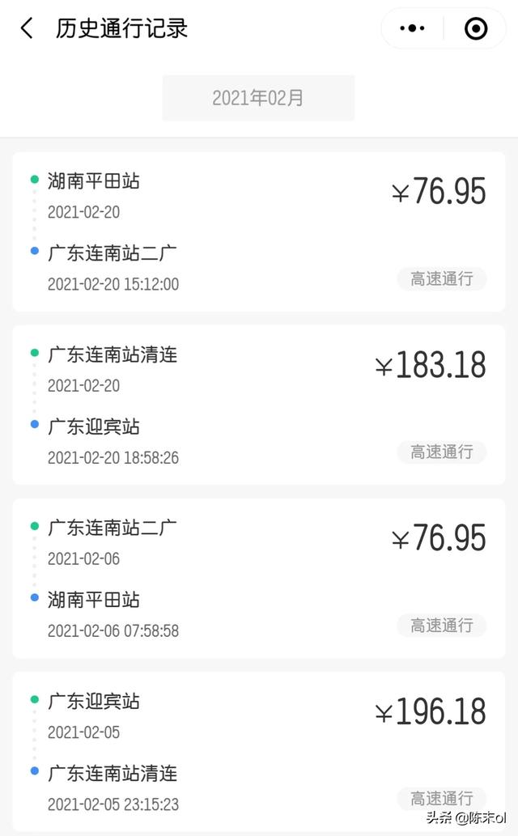
Task: Tap the 高速通行 tag on ¥183.18 record
Action: click(x=441, y=452)
